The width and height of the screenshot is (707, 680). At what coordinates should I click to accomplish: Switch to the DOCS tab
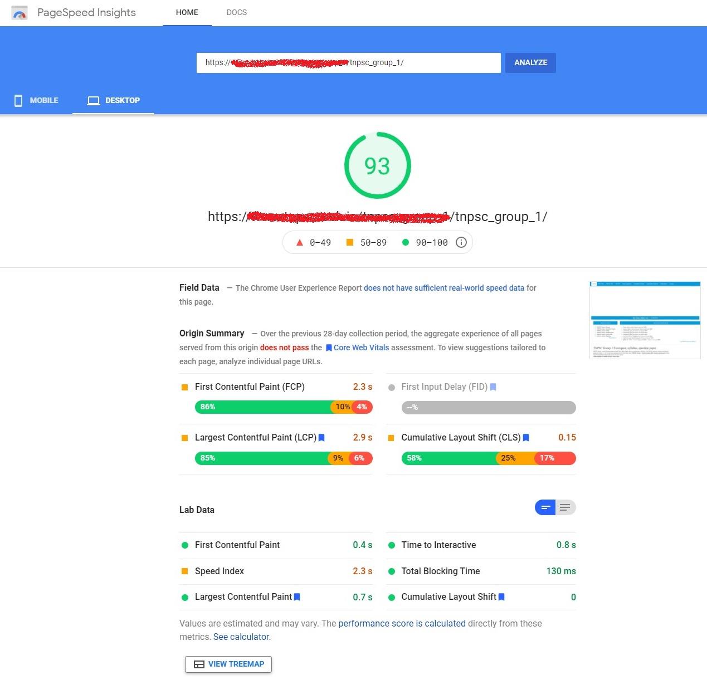tap(236, 12)
